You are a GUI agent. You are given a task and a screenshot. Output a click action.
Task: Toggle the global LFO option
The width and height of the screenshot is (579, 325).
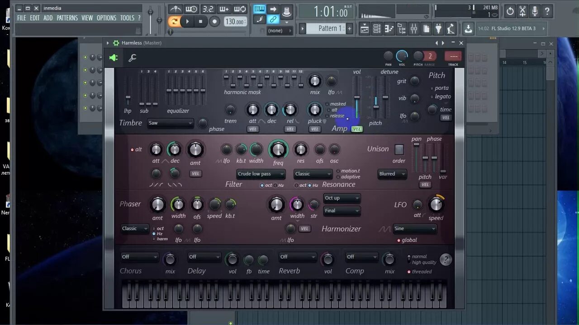tap(407, 240)
